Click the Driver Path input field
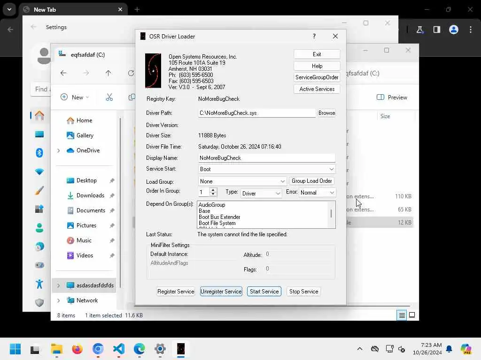Screen dimensions: 481x360 click(x=256, y=113)
